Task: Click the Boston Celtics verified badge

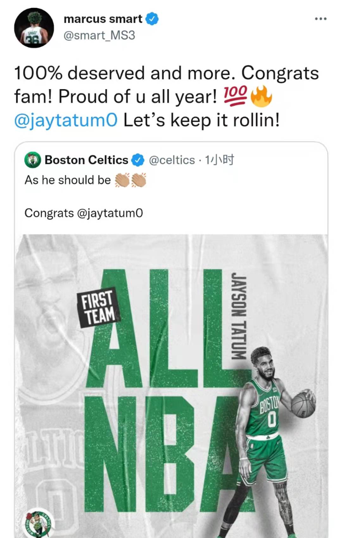Action: coord(138,160)
